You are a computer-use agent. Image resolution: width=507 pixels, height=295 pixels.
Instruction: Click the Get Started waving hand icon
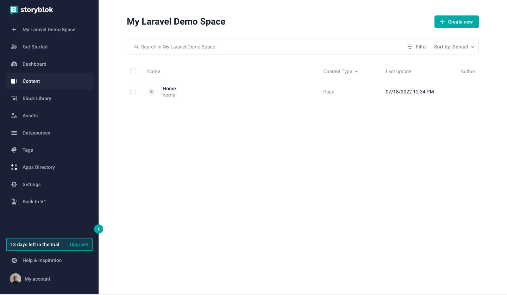(14, 47)
